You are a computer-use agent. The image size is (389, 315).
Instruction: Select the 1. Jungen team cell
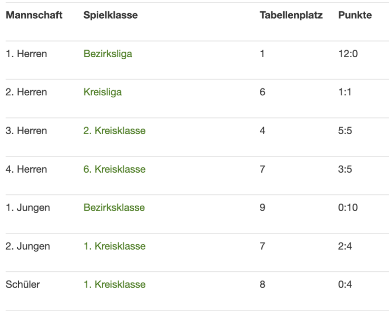(x=28, y=208)
